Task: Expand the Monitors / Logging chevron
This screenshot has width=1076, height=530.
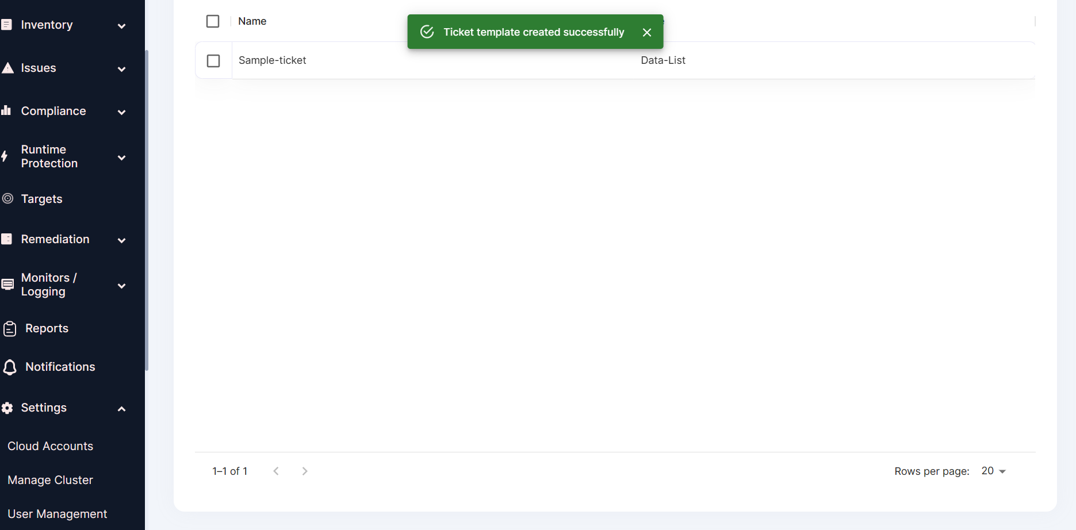Action: click(121, 286)
